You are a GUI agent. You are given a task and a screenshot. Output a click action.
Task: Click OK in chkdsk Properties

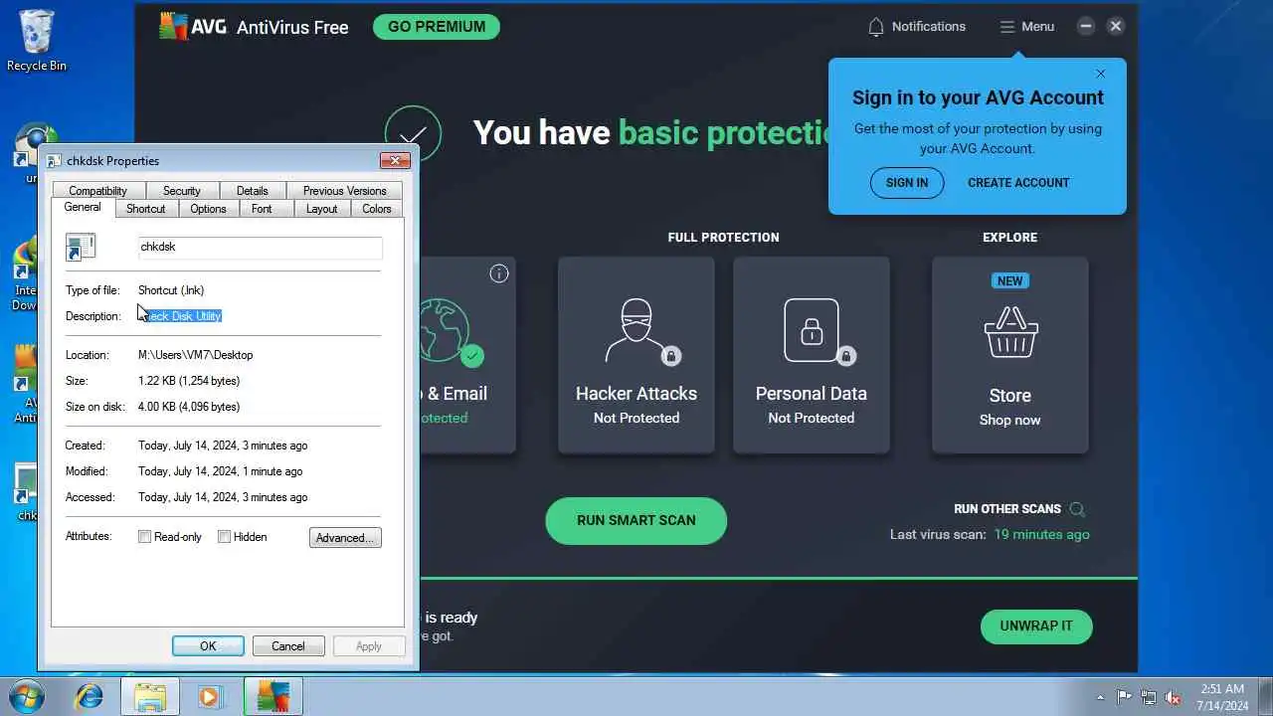click(208, 646)
